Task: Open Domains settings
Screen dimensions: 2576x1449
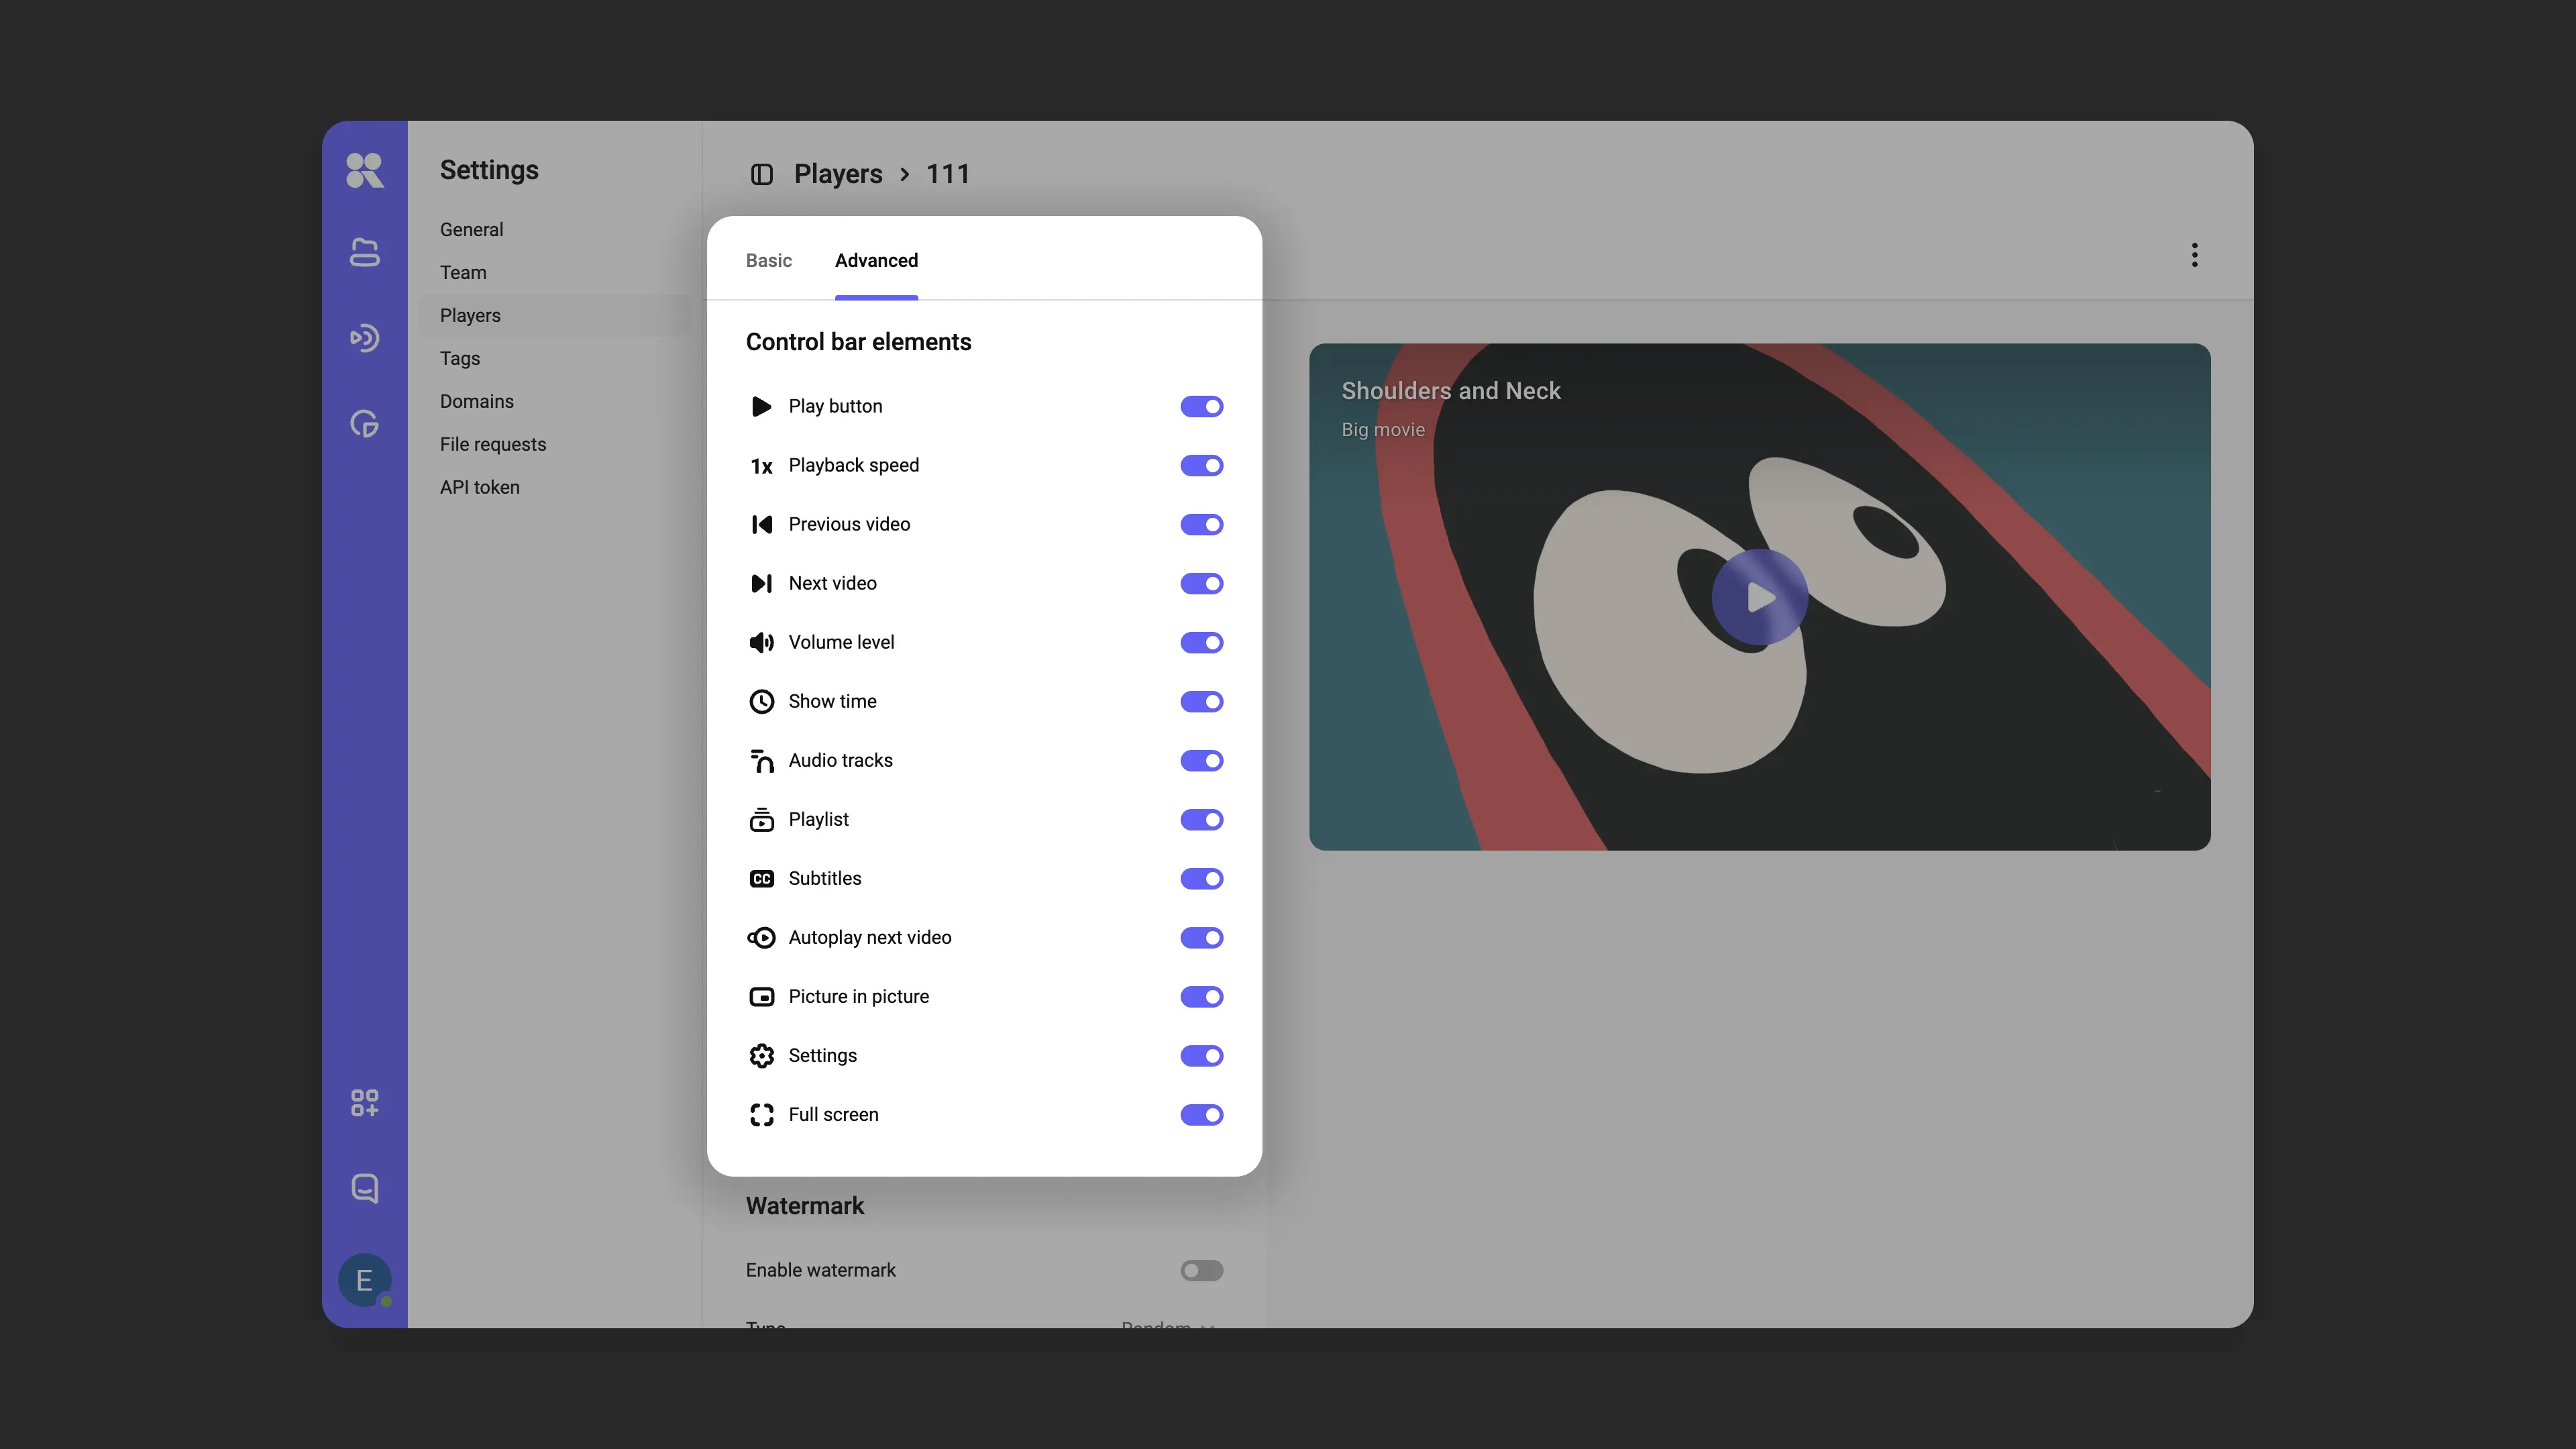Action: click(x=476, y=401)
